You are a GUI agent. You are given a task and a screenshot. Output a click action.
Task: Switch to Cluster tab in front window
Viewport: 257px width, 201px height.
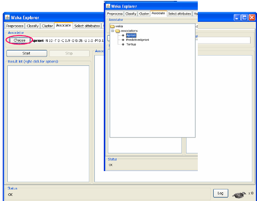pos(144,14)
